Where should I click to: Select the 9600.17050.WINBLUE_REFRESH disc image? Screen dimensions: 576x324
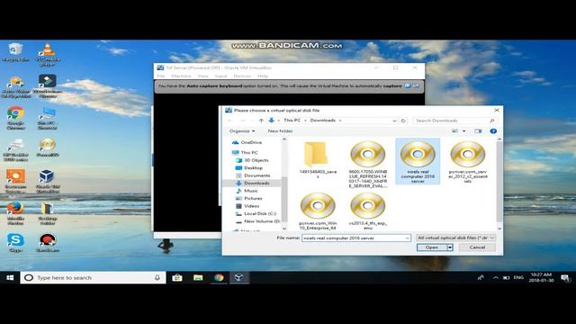(x=368, y=164)
